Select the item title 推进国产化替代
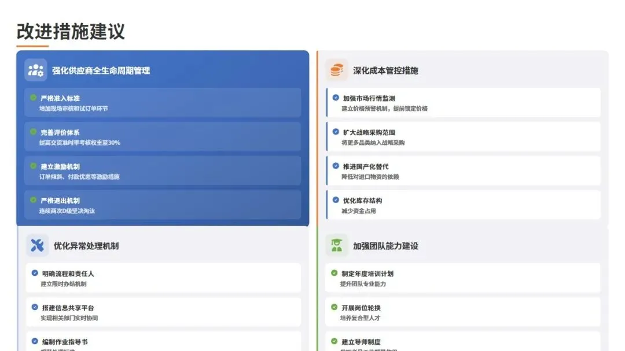The height and width of the screenshot is (351, 625). click(366, 167)
